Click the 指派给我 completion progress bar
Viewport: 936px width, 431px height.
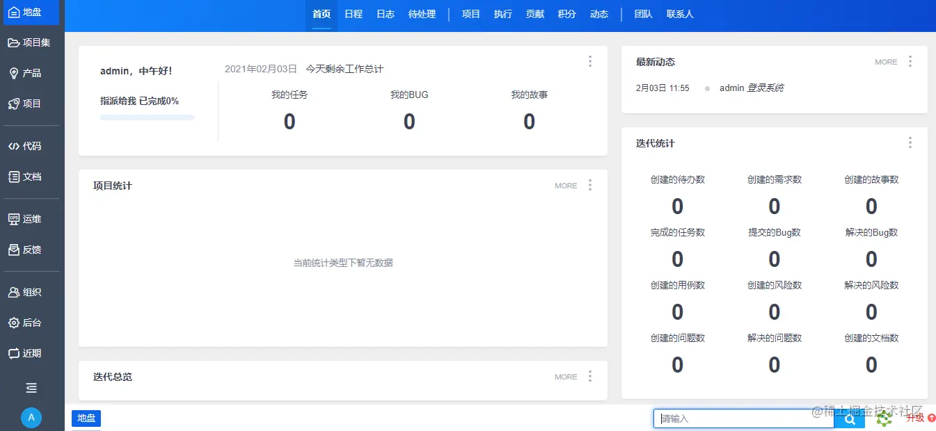click(148, 117)
